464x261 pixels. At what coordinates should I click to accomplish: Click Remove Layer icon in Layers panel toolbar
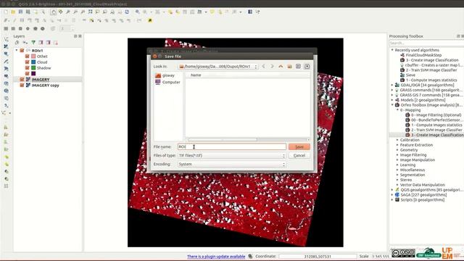click(56, 43)
